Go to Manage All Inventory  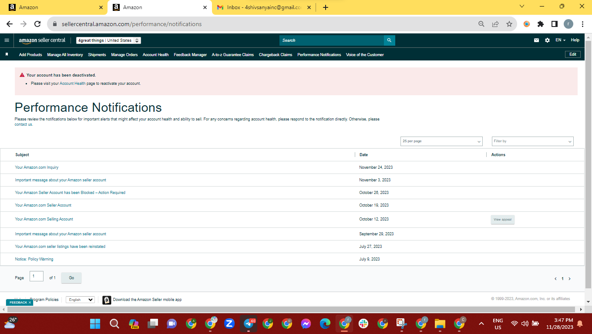[65, 55]
